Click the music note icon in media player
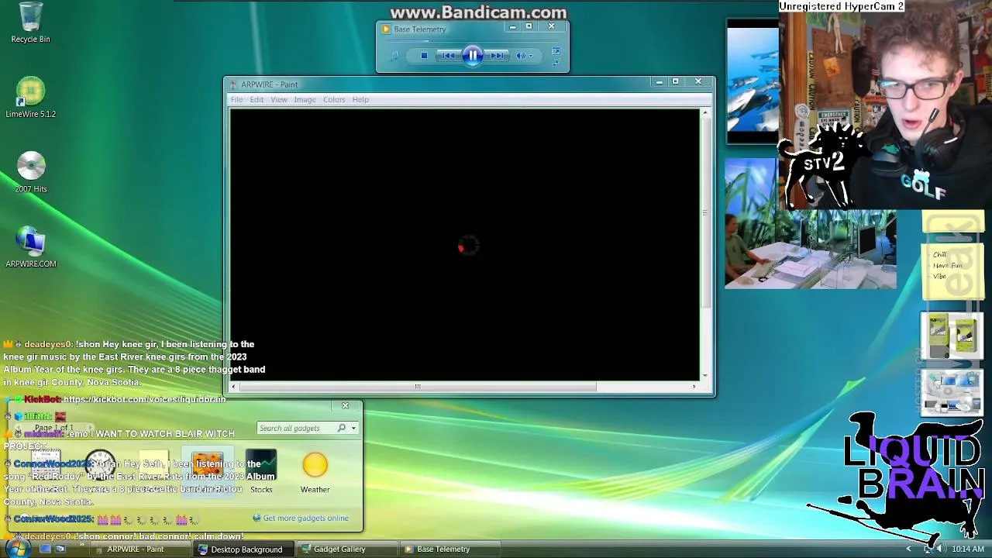This screenshot has height=558, width=992. pyautogui.click(x=394, y=56)
